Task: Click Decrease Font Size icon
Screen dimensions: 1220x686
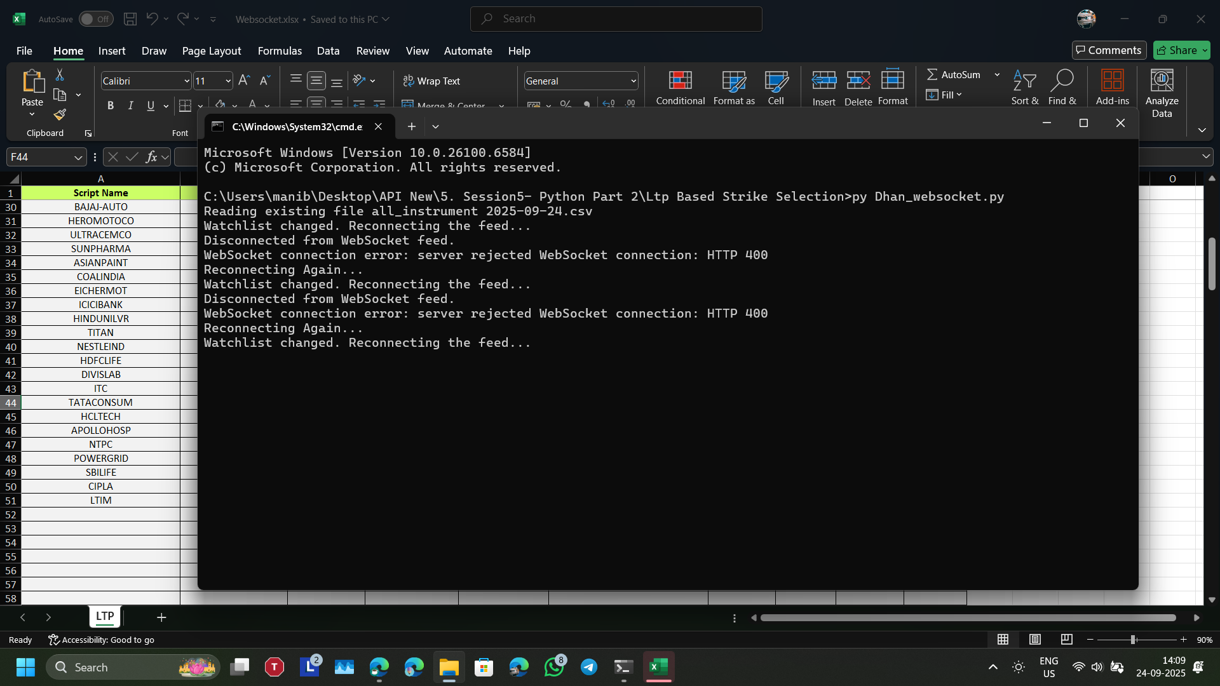Action: tap(265, 81)
